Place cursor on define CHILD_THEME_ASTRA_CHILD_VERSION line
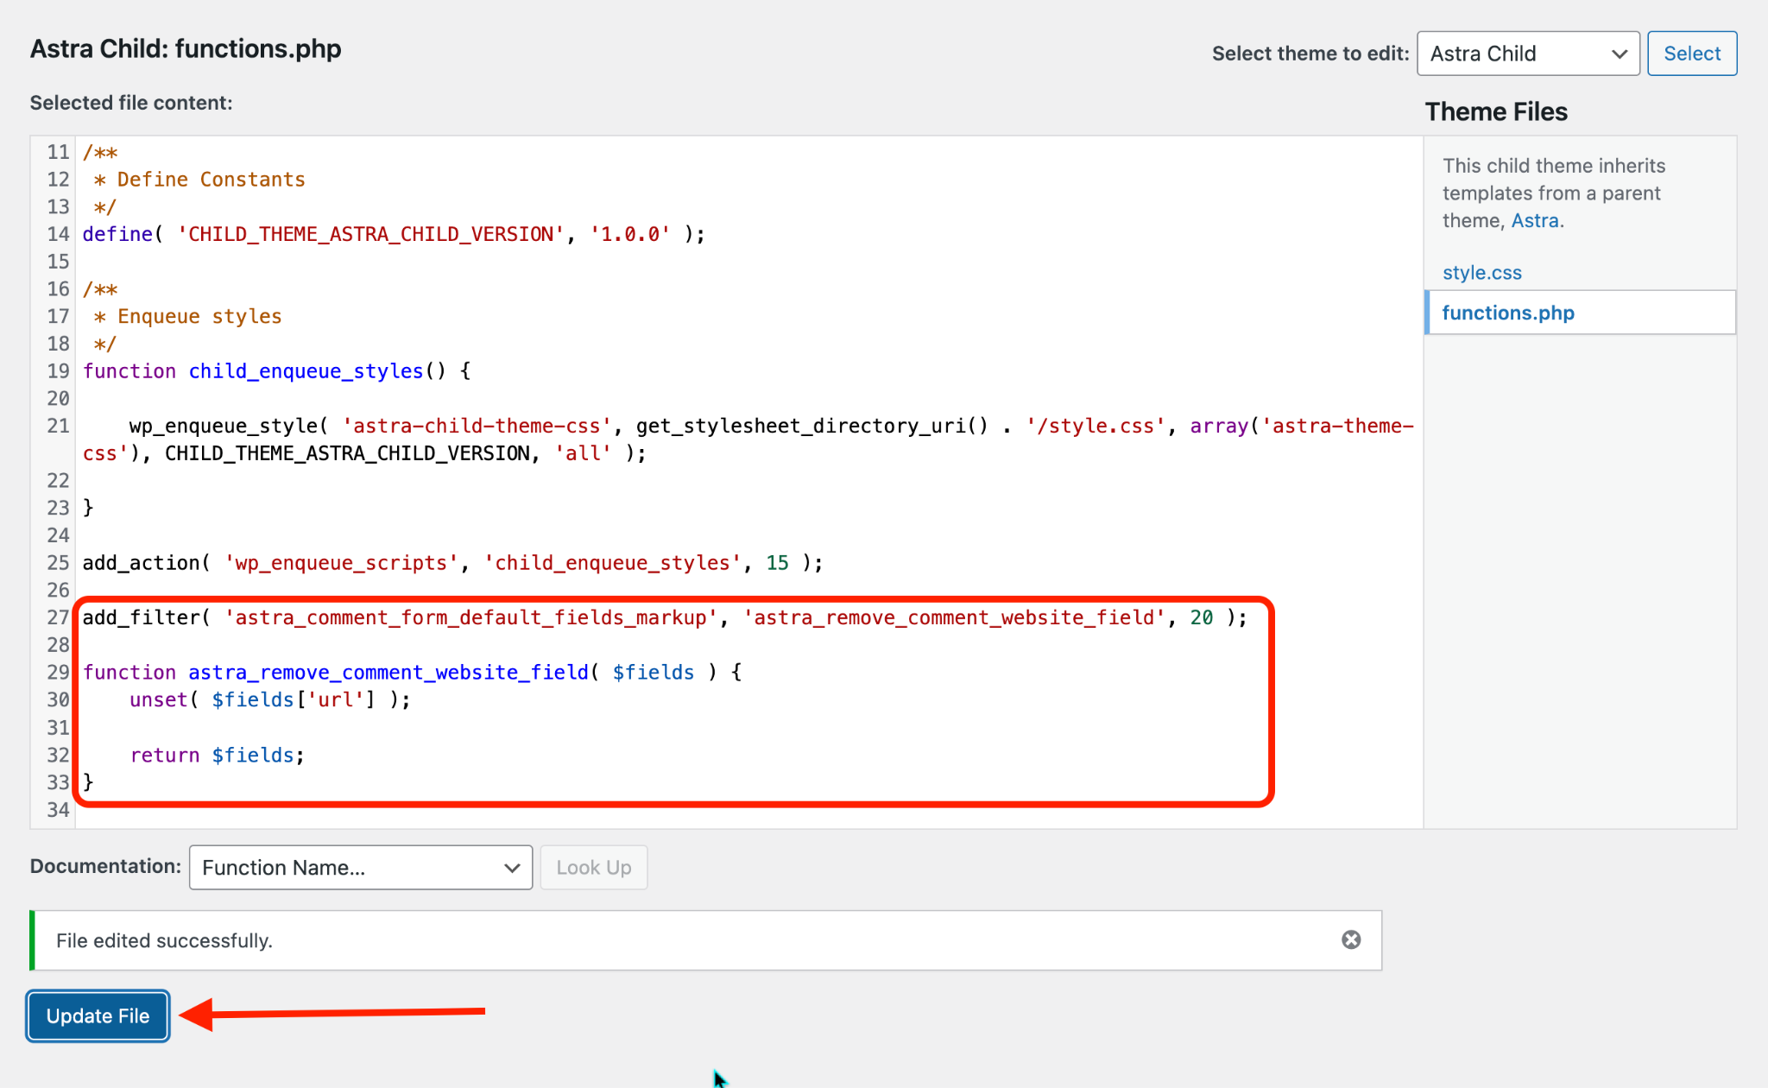 click(x=394, y=234)
